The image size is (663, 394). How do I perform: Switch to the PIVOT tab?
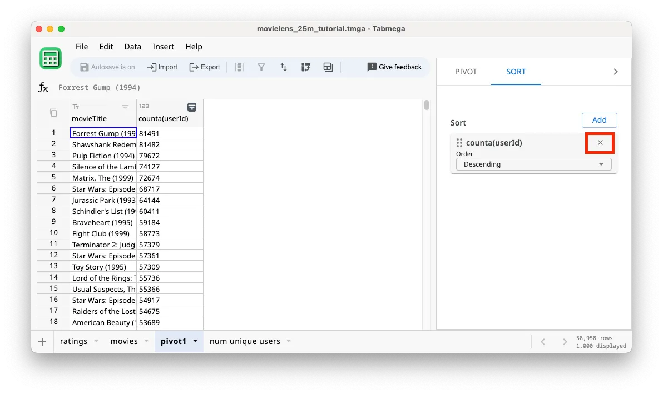point(465,72)
